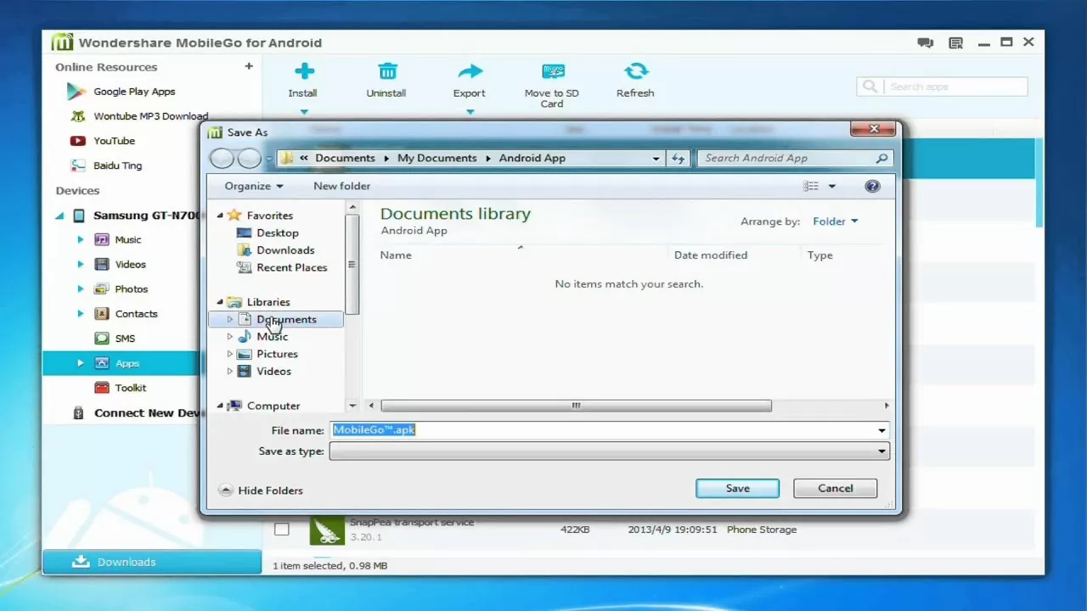Select Pictures library in navigation pane

pos(277,354)
